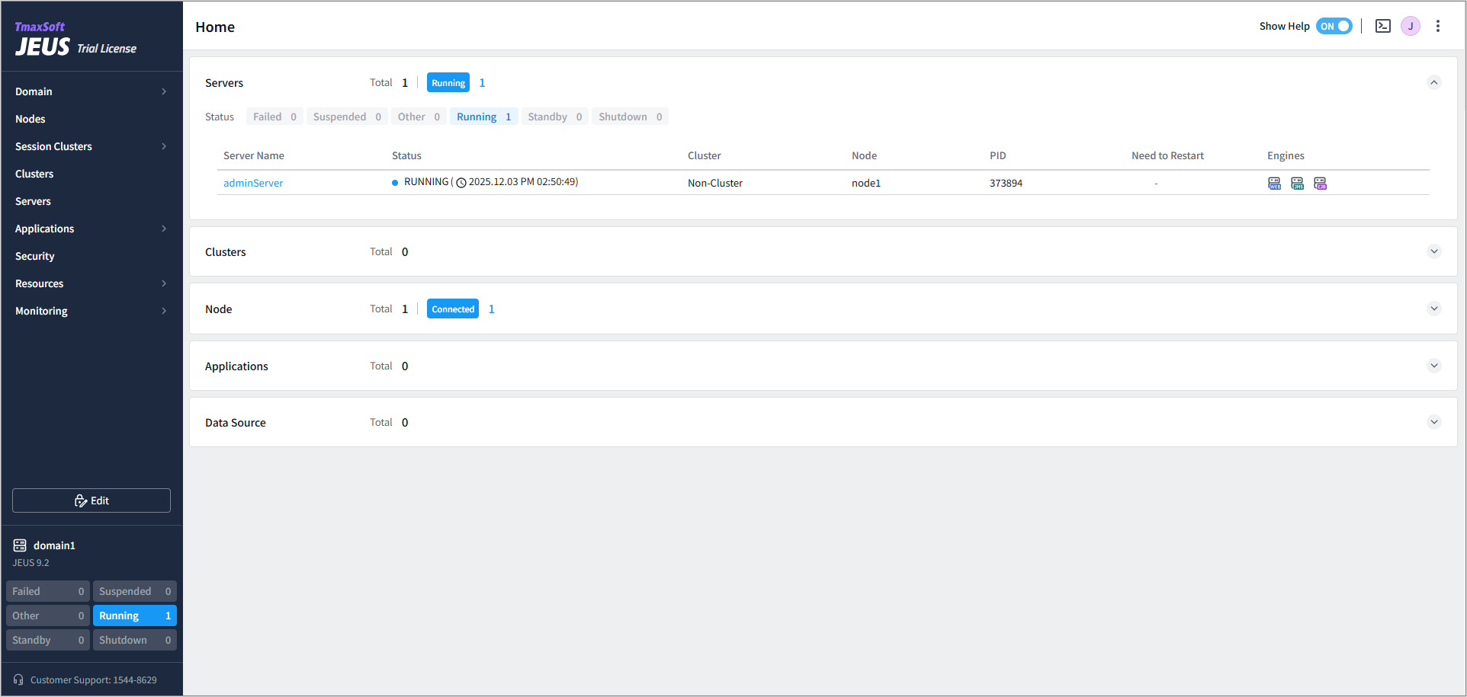Open the adminServer link

coord(253,183)
